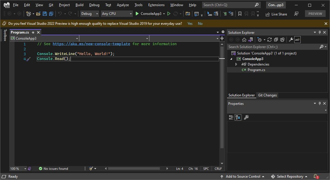Open the Debug configuration dropdown
This screenshot has height=180, width=330.
click(x=90, y=14)
